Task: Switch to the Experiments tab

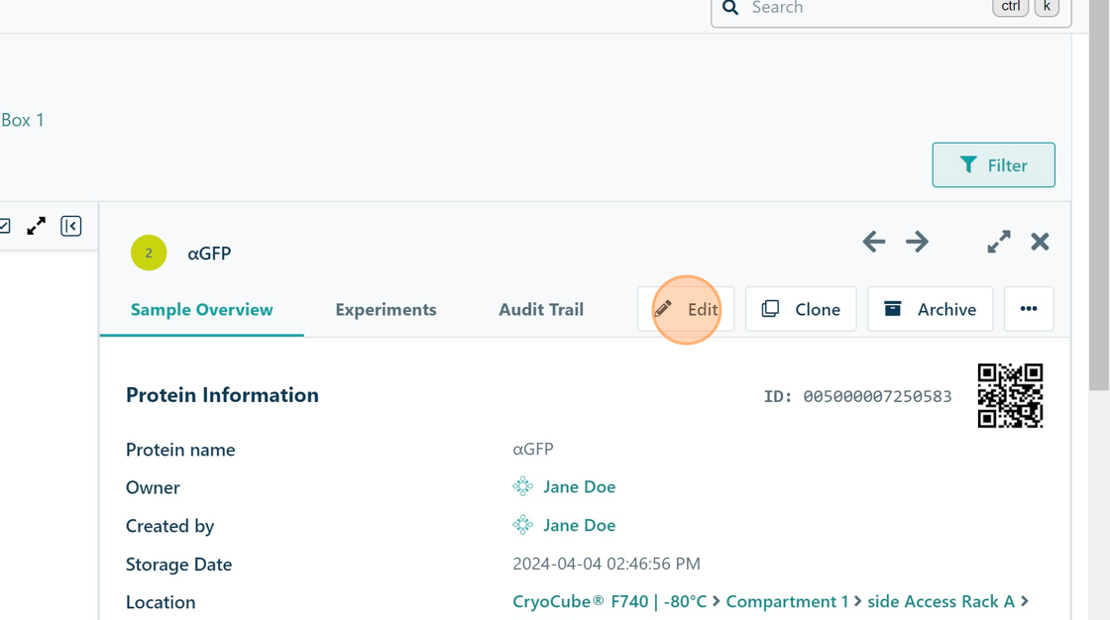Action: point(386,309)
